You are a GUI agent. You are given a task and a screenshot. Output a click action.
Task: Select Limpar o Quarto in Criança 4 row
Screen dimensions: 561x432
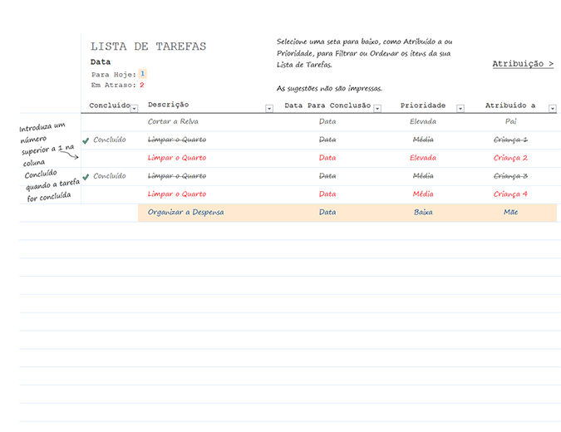pyautogui.click(x=177, y=194)
